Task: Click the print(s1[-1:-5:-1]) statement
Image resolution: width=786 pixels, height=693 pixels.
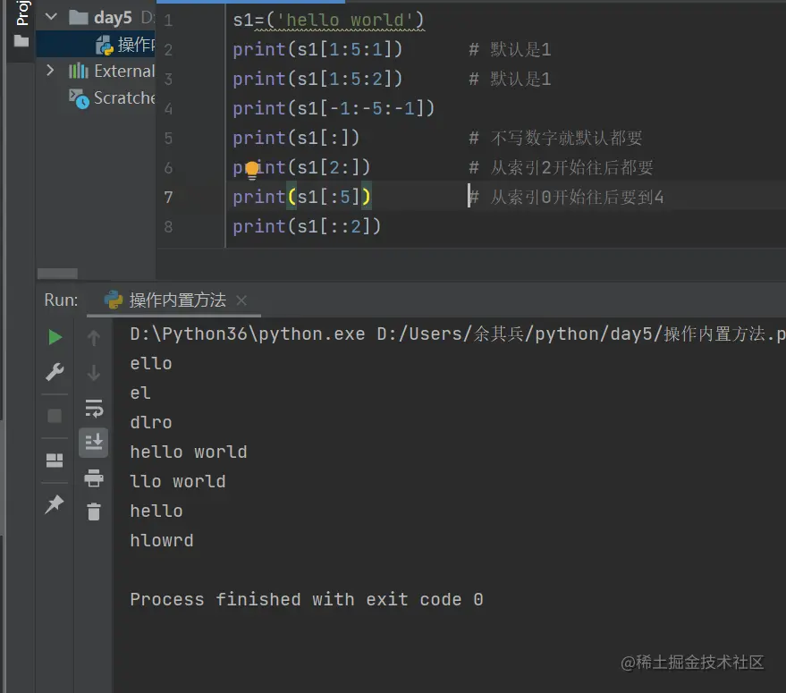Action: (334, 108)
